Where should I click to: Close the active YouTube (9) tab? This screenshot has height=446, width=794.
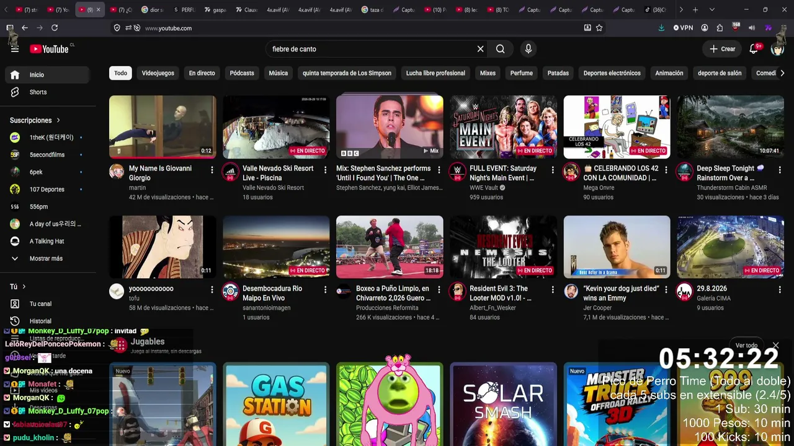[98, 10]
